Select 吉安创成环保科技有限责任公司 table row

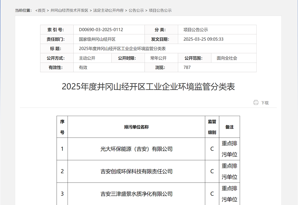click(x=136, y=172)
